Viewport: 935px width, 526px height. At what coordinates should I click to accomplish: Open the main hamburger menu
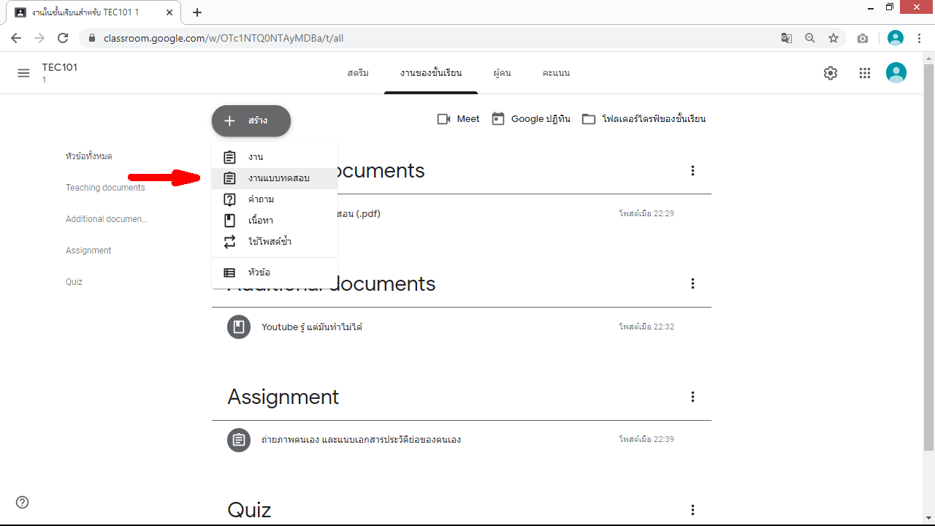pos(23,73)
